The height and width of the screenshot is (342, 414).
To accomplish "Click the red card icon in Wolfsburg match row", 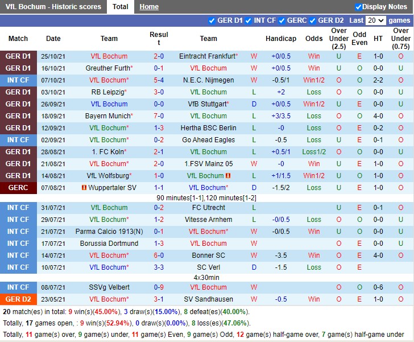I will (x=228, y=176).
